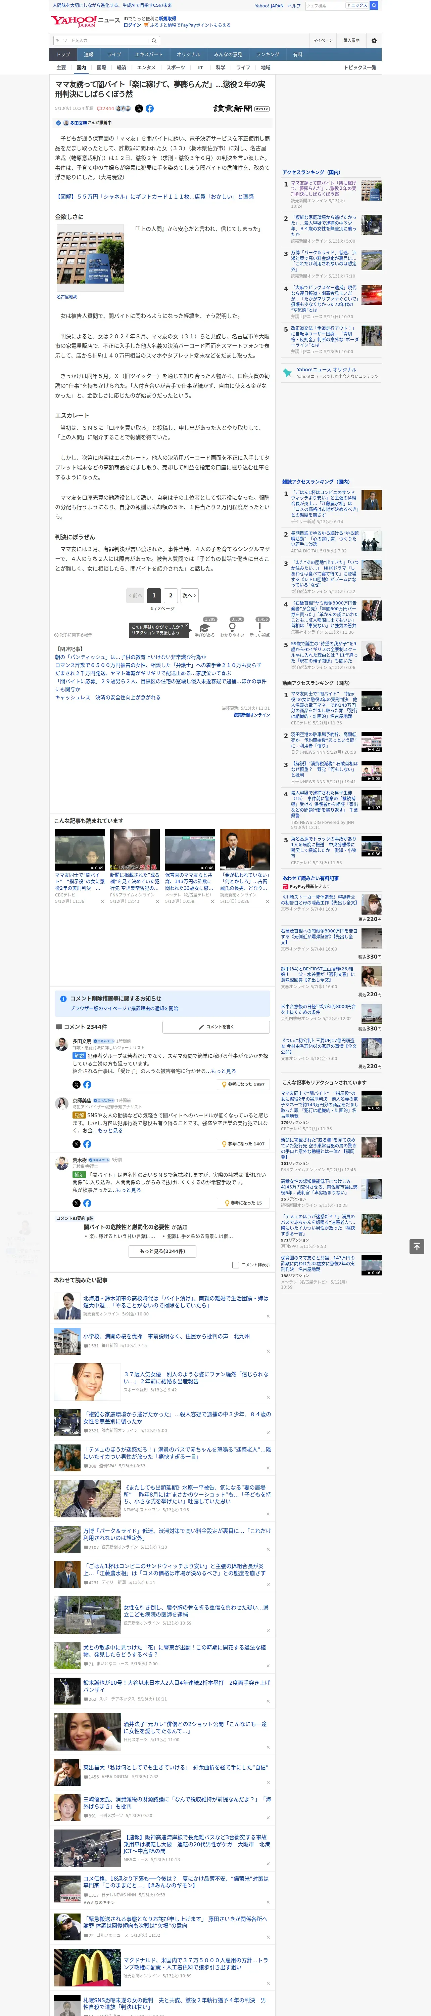Click the info icon in comment deletion notice
Screen dimensions: 431x2016
(x=63, y=999)
